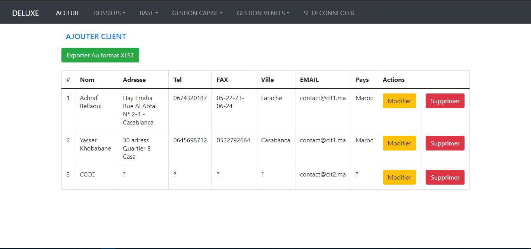Delete Achraf Bellaoui with Supprimer
This screenshot has height=249, width=531.
[x=445, y=101]
